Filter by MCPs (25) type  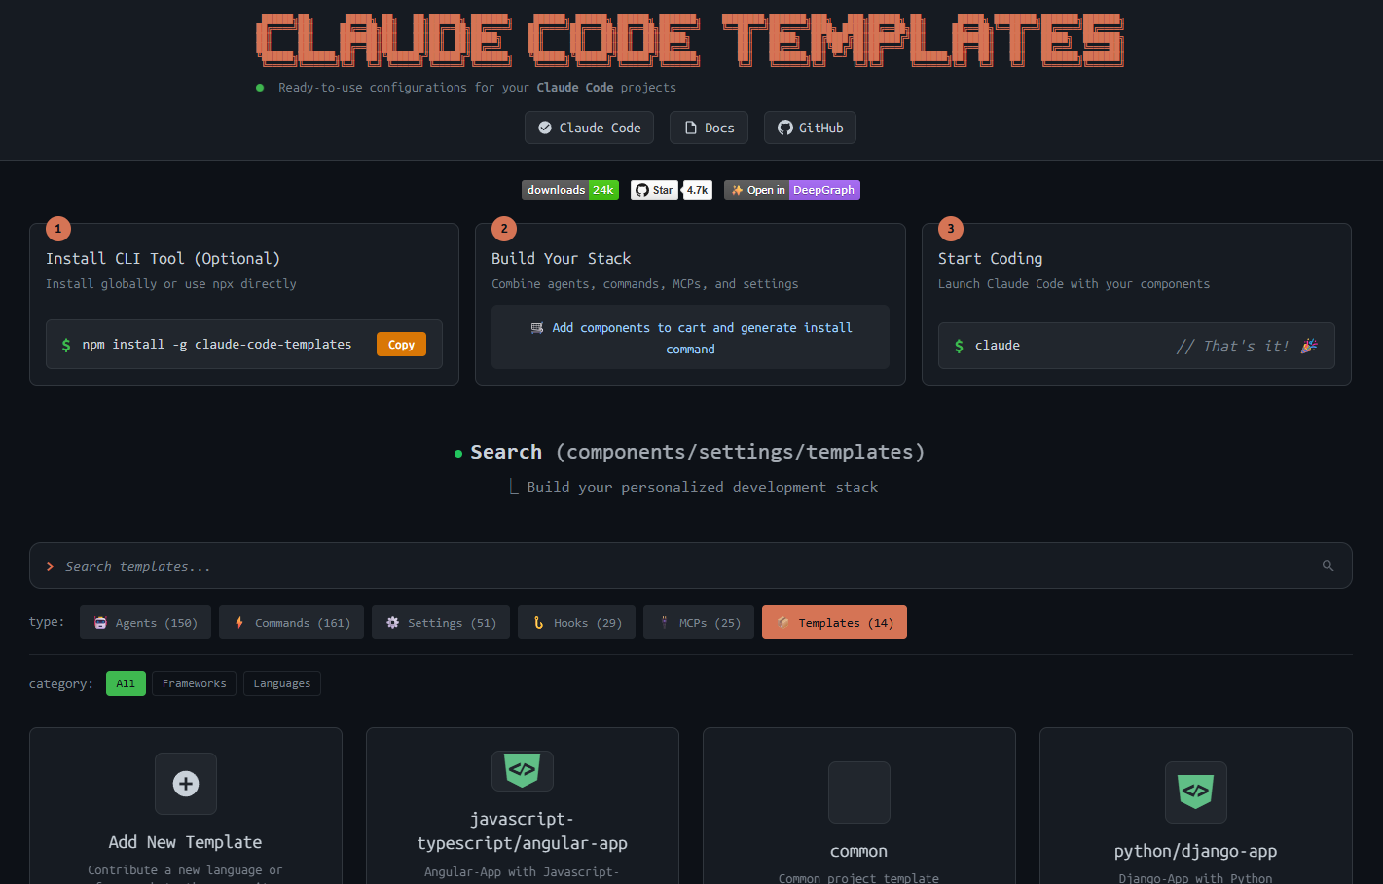(699, 622)
